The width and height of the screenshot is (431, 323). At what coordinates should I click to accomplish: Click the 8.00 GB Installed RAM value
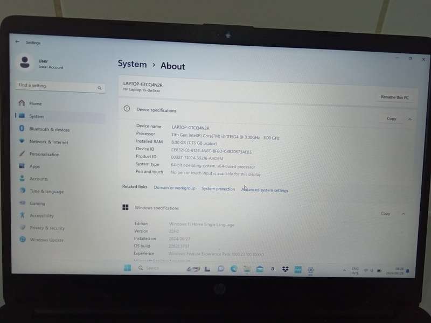pyautogui.click(x=194, y=143)
